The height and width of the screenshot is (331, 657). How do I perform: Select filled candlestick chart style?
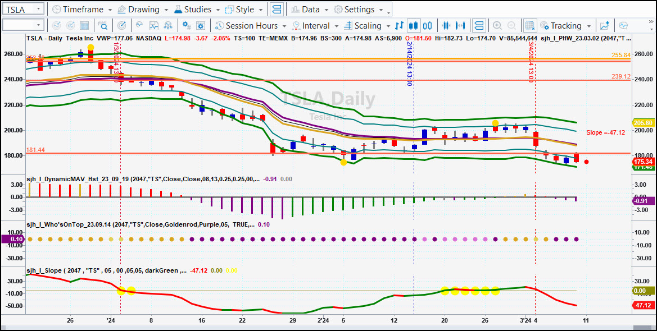(x=414, y=25)
